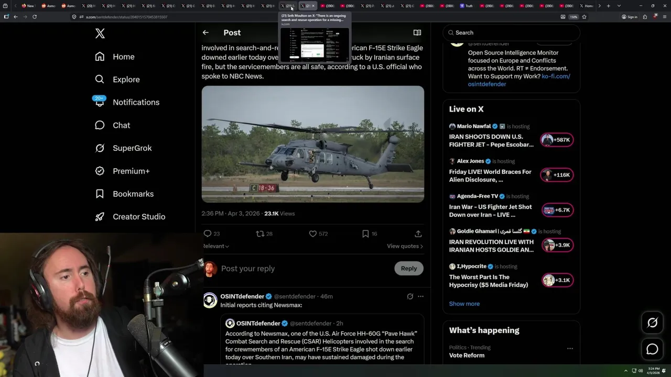The height and width of the screenshot is (377, 671).
Task: Click the X logo in sidebar
Action: coord(100,34)
